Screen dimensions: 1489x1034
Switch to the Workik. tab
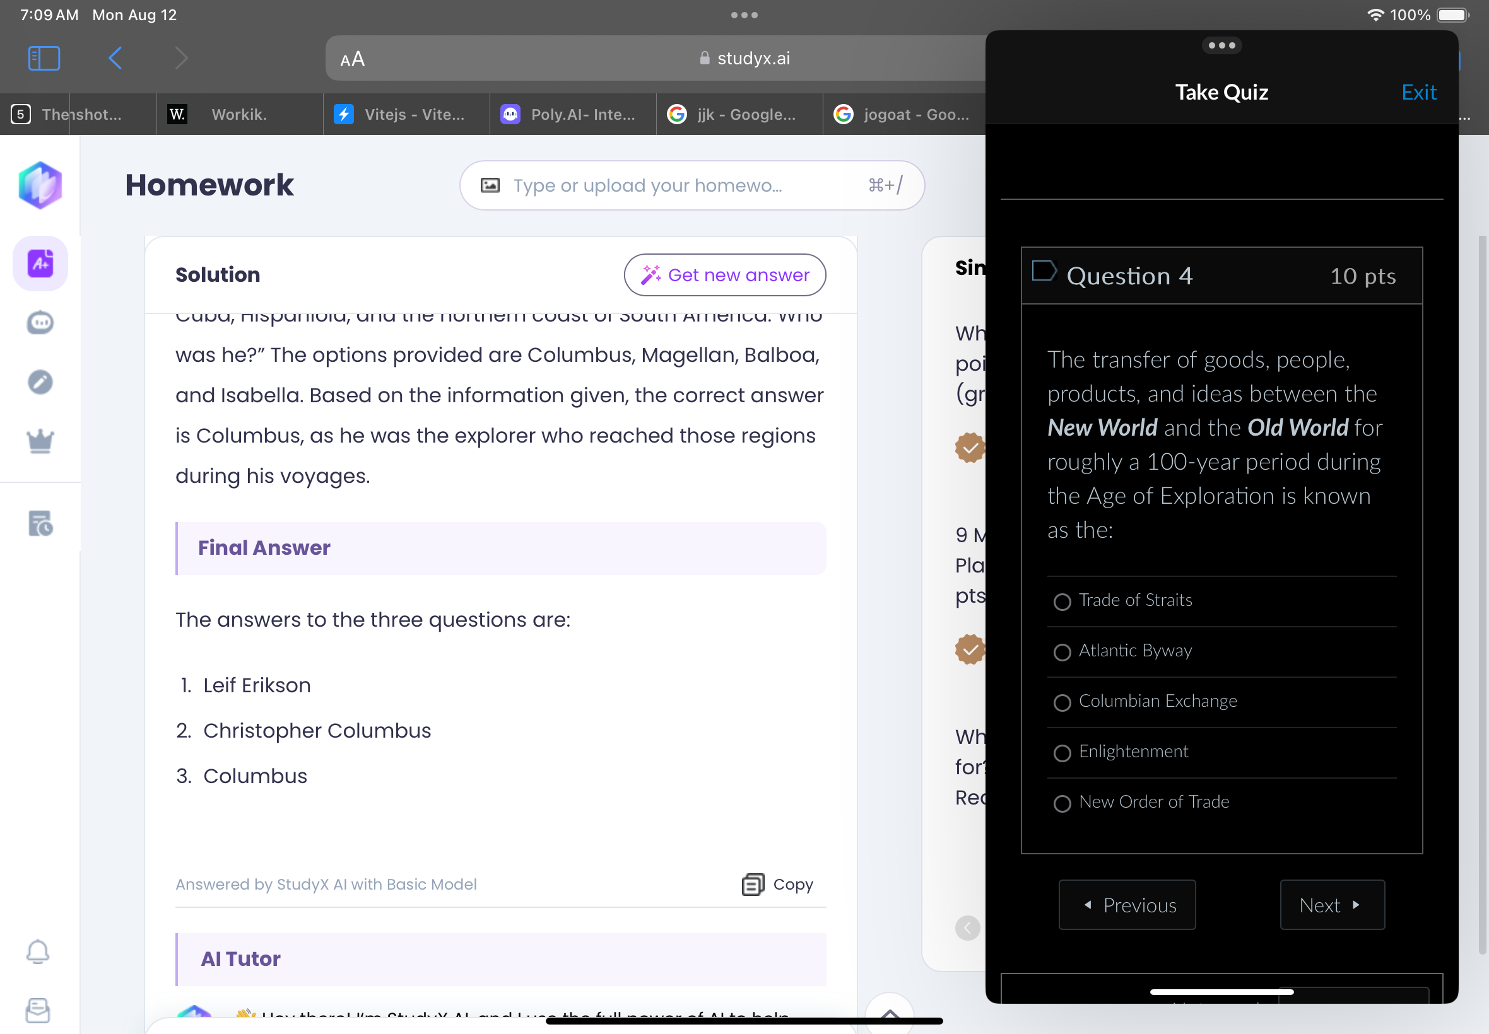(239, 115)
